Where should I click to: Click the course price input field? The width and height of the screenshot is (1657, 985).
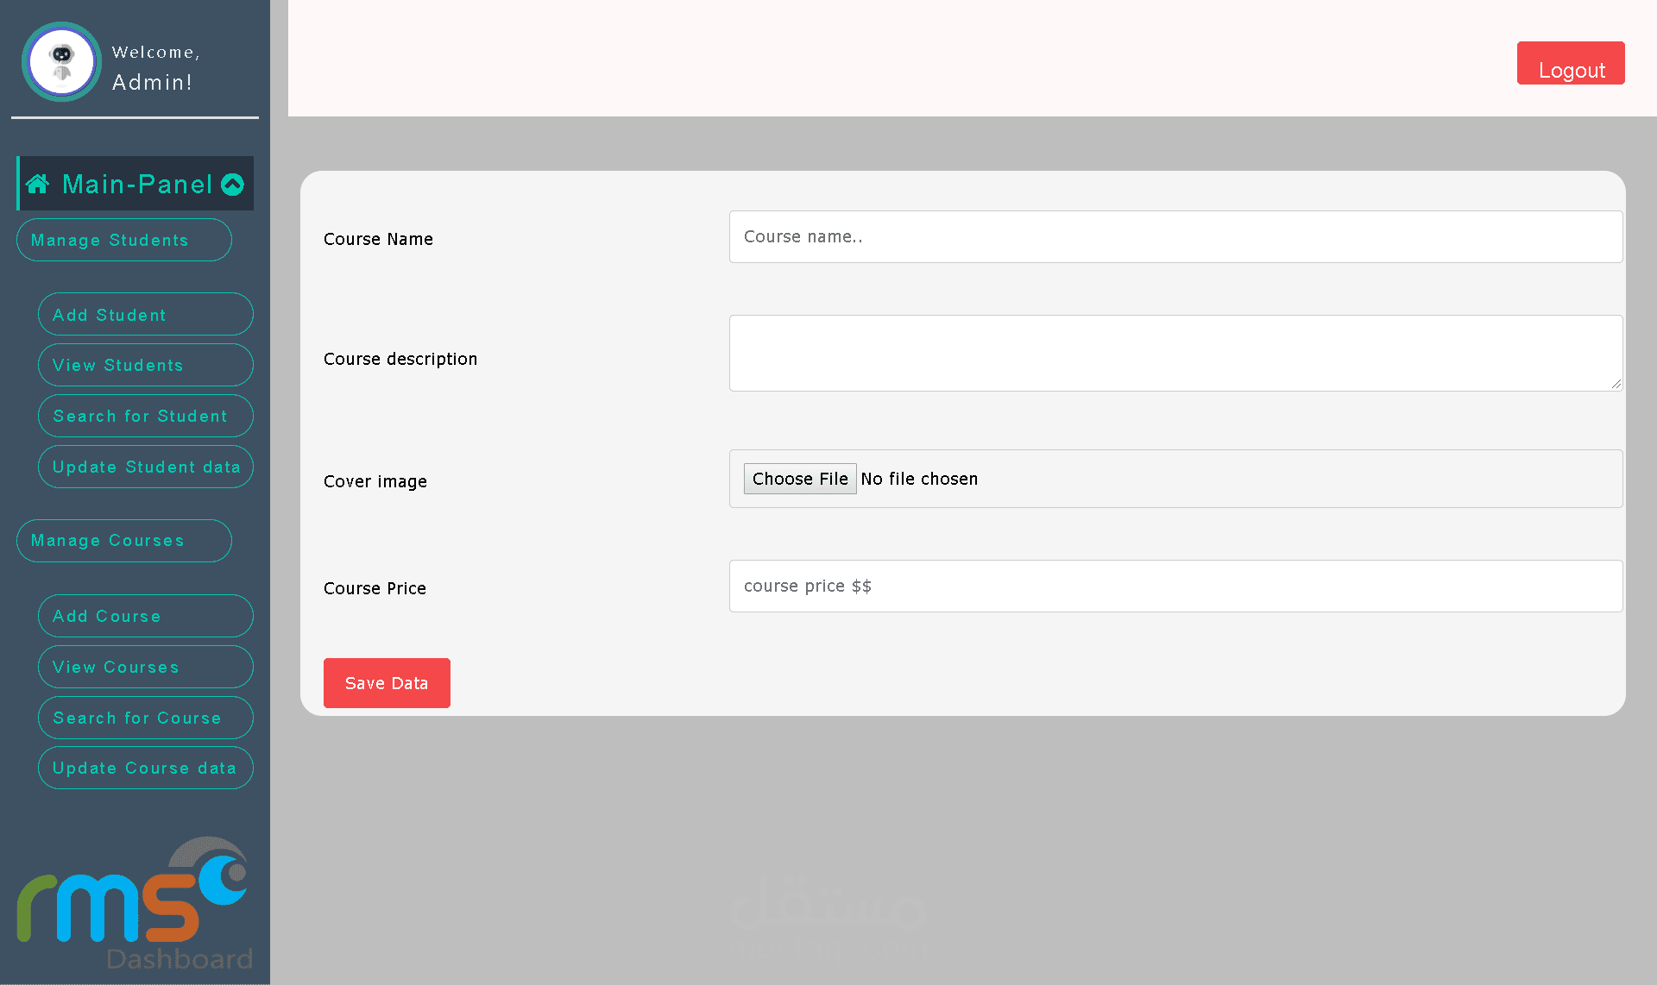(1175, 587)
